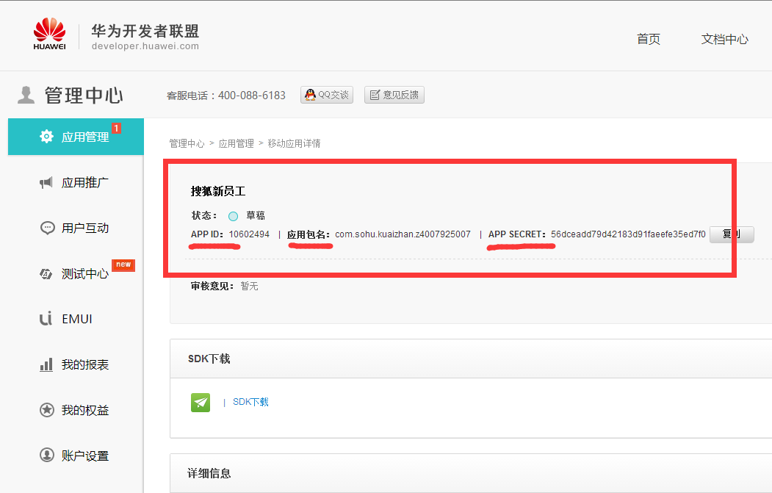Click the bar chart icon for 我的报表
The height and width of the screenshot is (493, 772).
[x=46, y=364]
